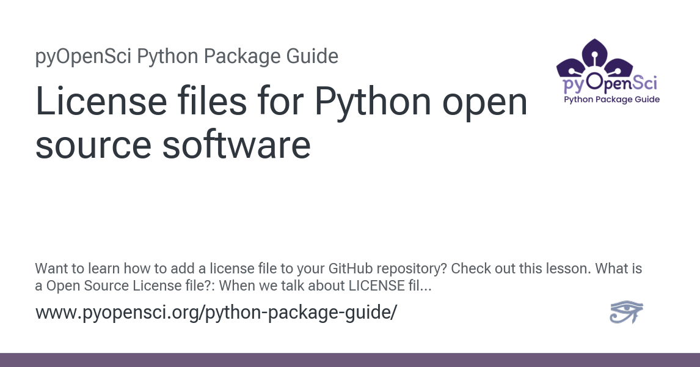Image resolution: width=700 pixels, height=367 pixels.
Task: Select the right petal of the logo
Action: pos(618,68)
